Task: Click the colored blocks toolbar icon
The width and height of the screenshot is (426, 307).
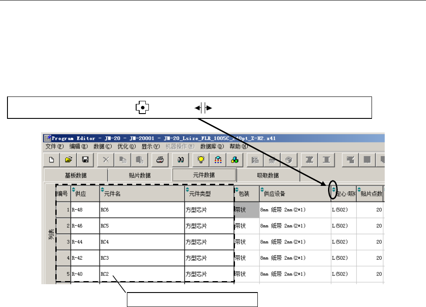Action: (235, 160)
